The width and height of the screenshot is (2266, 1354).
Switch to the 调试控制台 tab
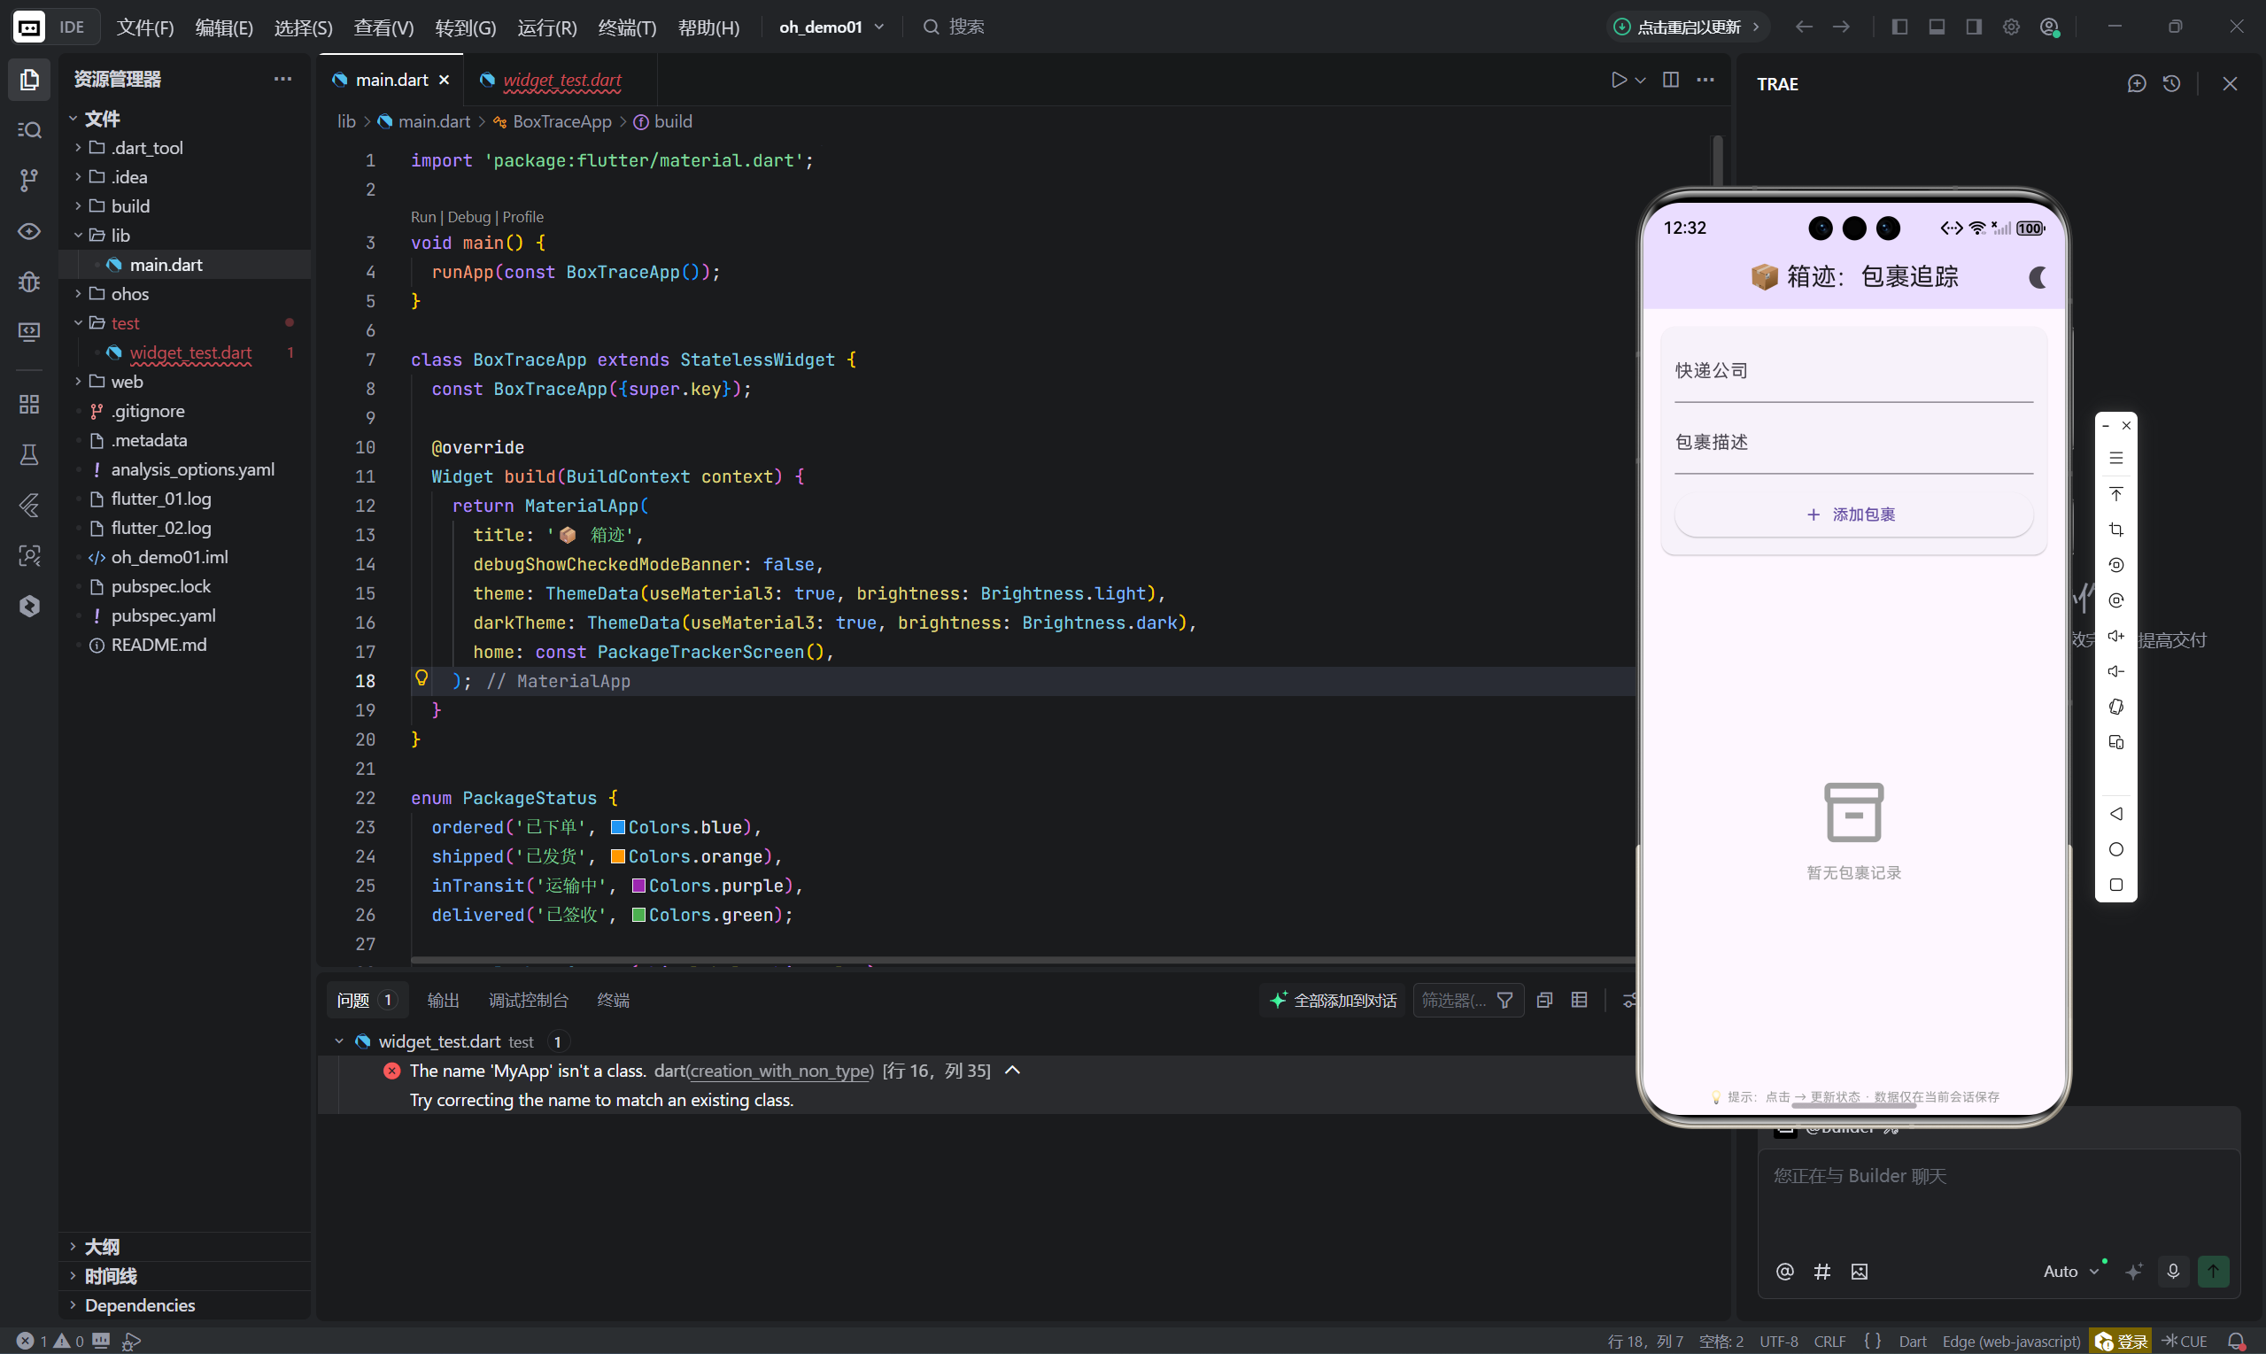(x=527, y=1001)
